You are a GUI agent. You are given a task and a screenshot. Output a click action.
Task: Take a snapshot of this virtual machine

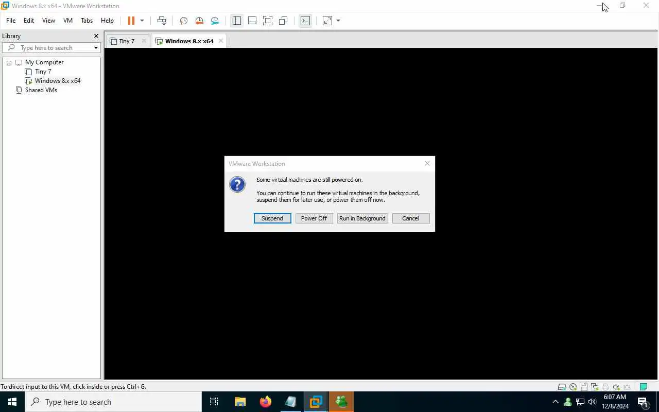(x=183, y=21)
